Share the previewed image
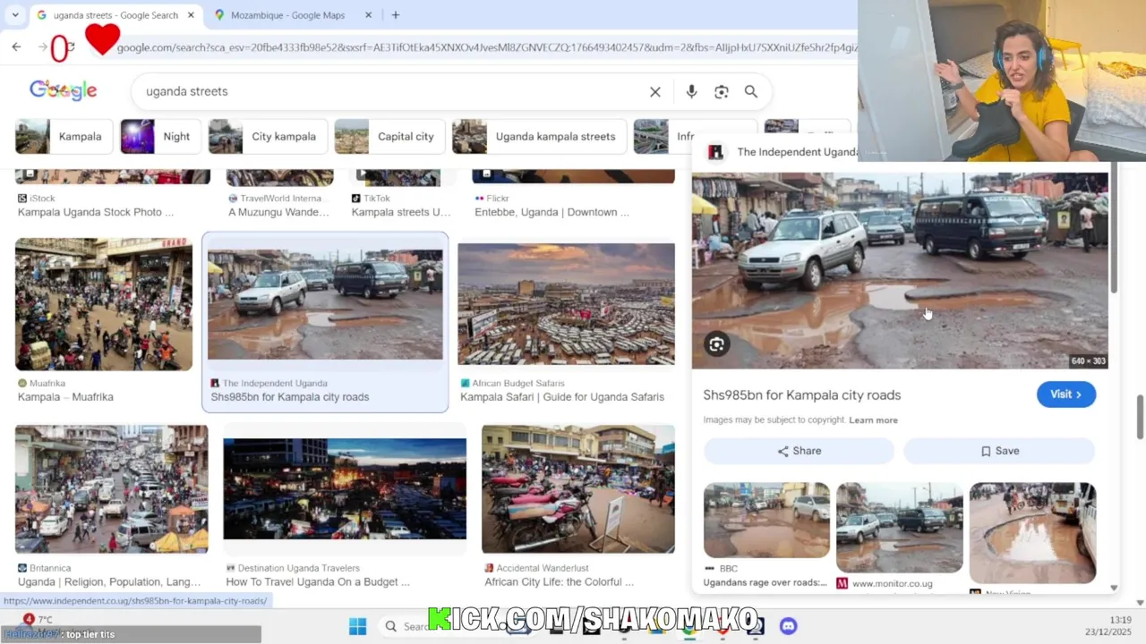The image size is (1146, 644). click(799, 451)
